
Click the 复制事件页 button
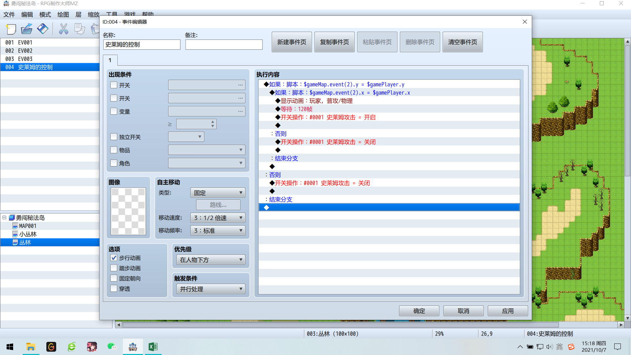point(334,42)
